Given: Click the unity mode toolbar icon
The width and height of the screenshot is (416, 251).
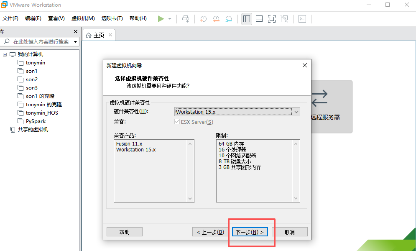Looking at the screenshot, I should (x=284, y=19).
